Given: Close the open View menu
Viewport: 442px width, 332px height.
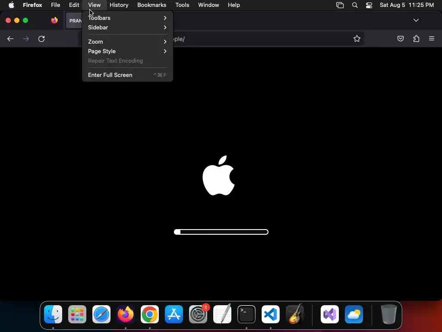Looking at the screenshot, I should [95, 5].
